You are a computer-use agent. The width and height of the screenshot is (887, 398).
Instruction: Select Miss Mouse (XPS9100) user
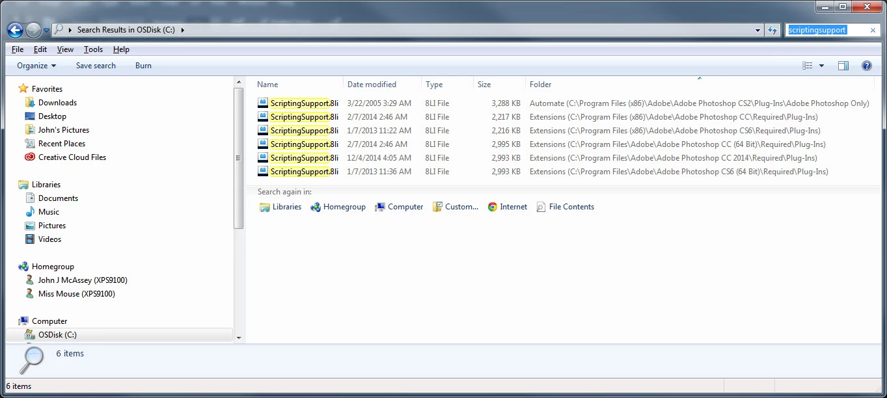pos(76,294)
